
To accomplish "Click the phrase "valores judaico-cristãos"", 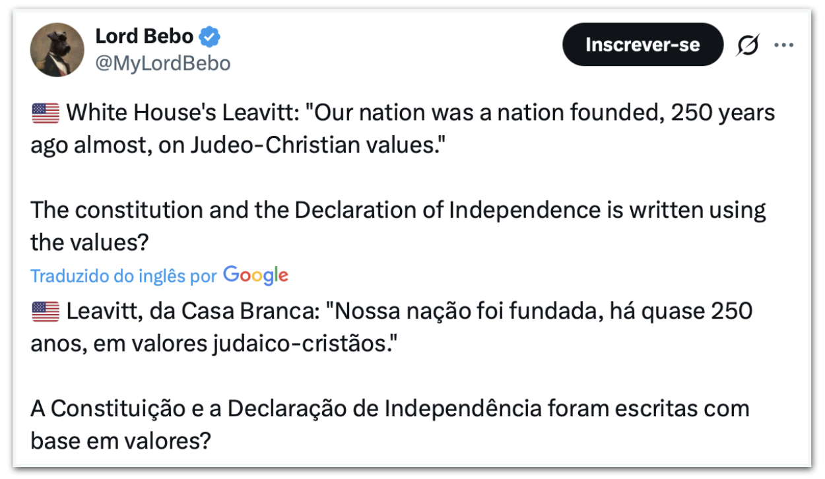I will [x=267, y=343].
